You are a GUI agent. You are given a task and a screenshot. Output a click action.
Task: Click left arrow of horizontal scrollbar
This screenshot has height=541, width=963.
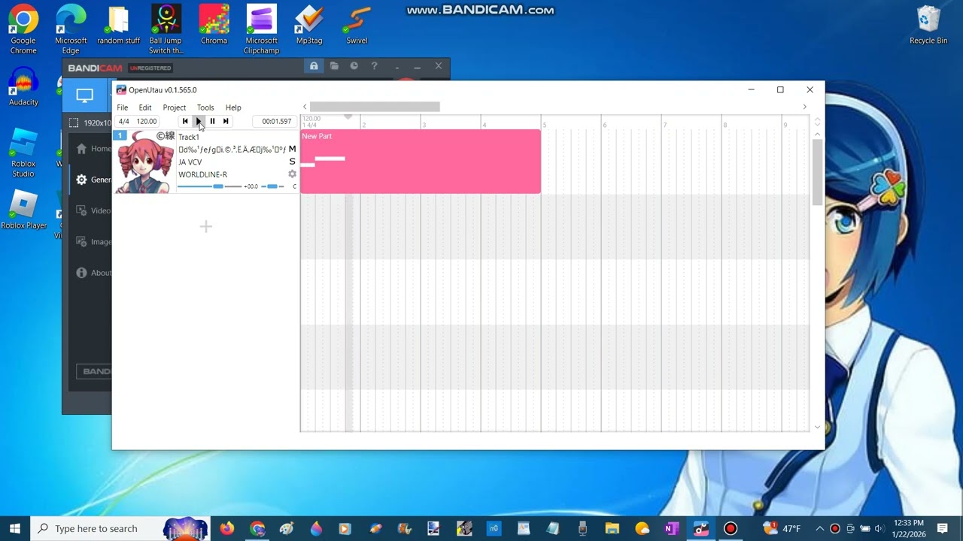pos(305,107)
